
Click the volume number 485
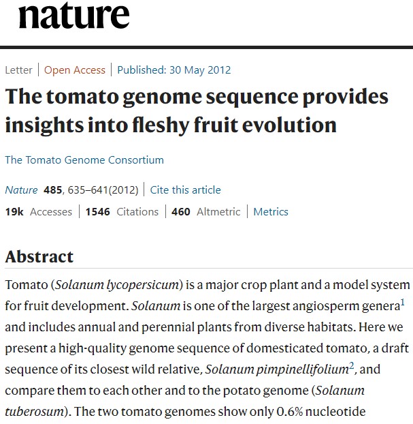52,190
